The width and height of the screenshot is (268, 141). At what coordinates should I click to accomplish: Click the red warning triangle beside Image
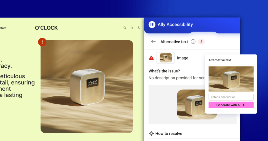coord(151,58)
